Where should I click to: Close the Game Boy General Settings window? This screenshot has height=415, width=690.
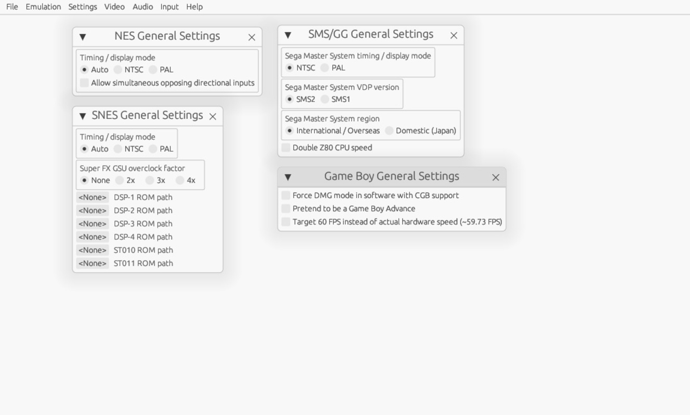[496, 177]
